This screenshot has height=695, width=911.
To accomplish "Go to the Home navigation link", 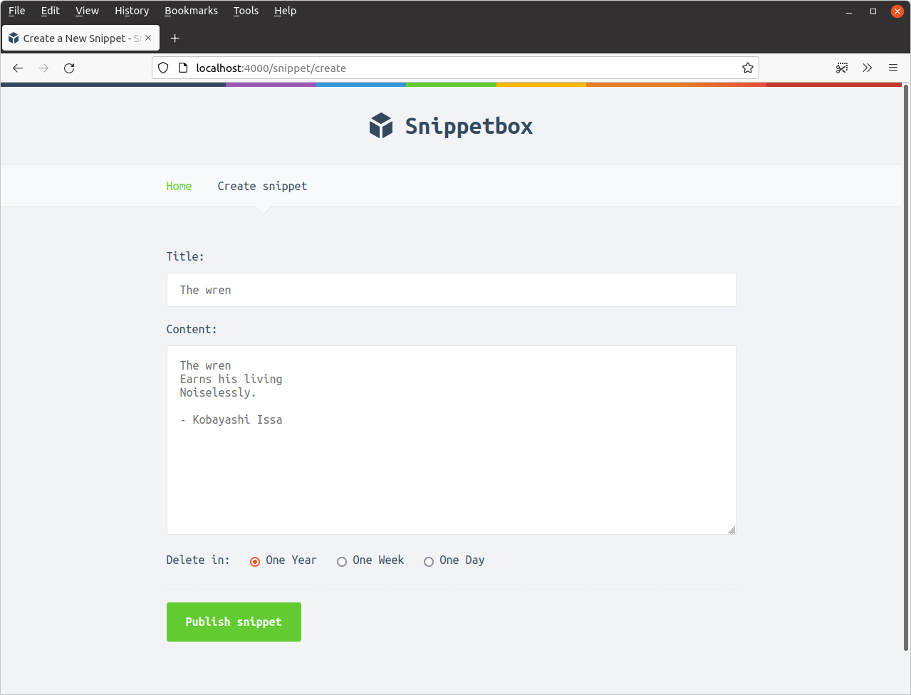I will coord(179,186).
